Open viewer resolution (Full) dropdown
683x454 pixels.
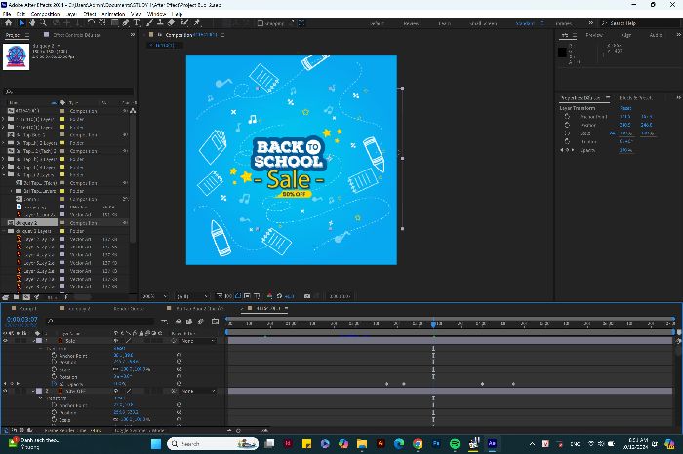(191, 296)
